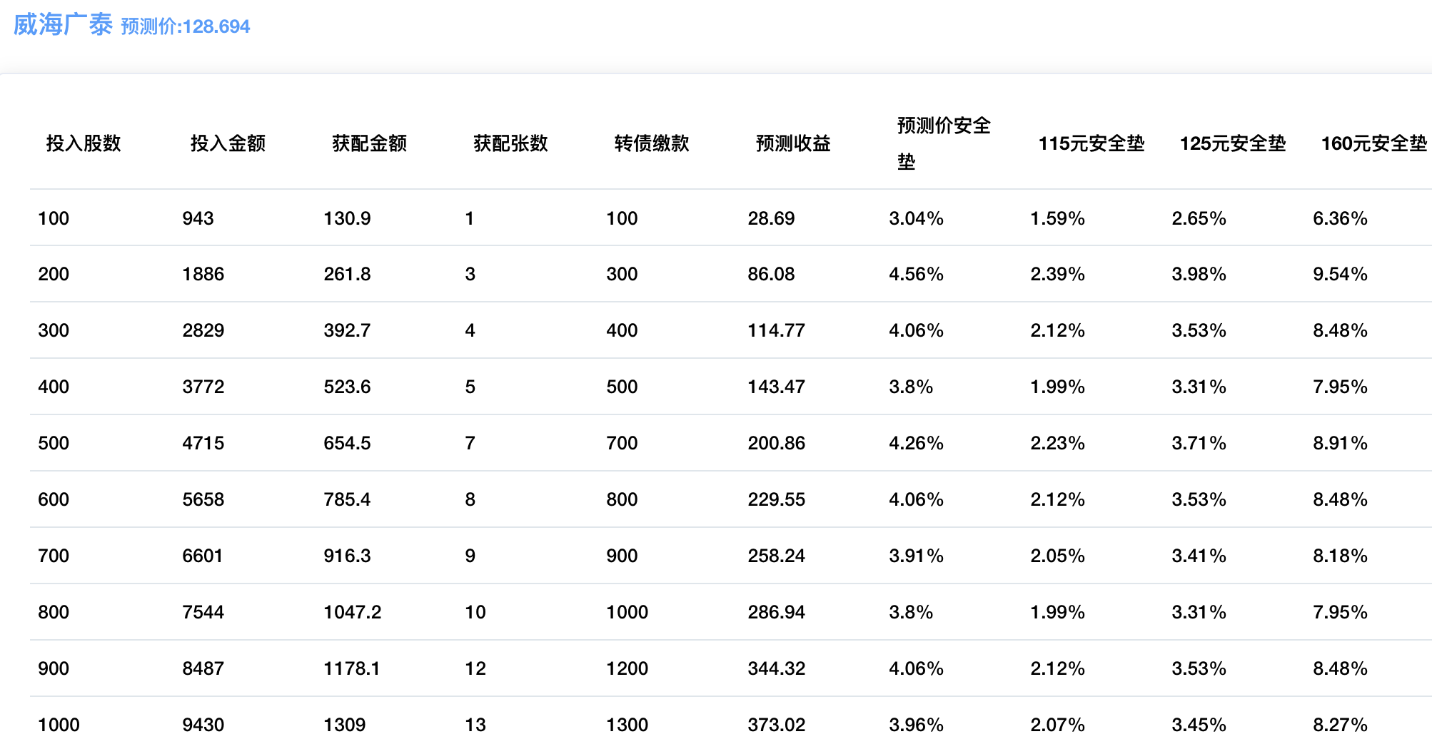Viewport: 1432px width, 749px height.
Task: Select the 投入金额 column header
Action: click(228, 143)
